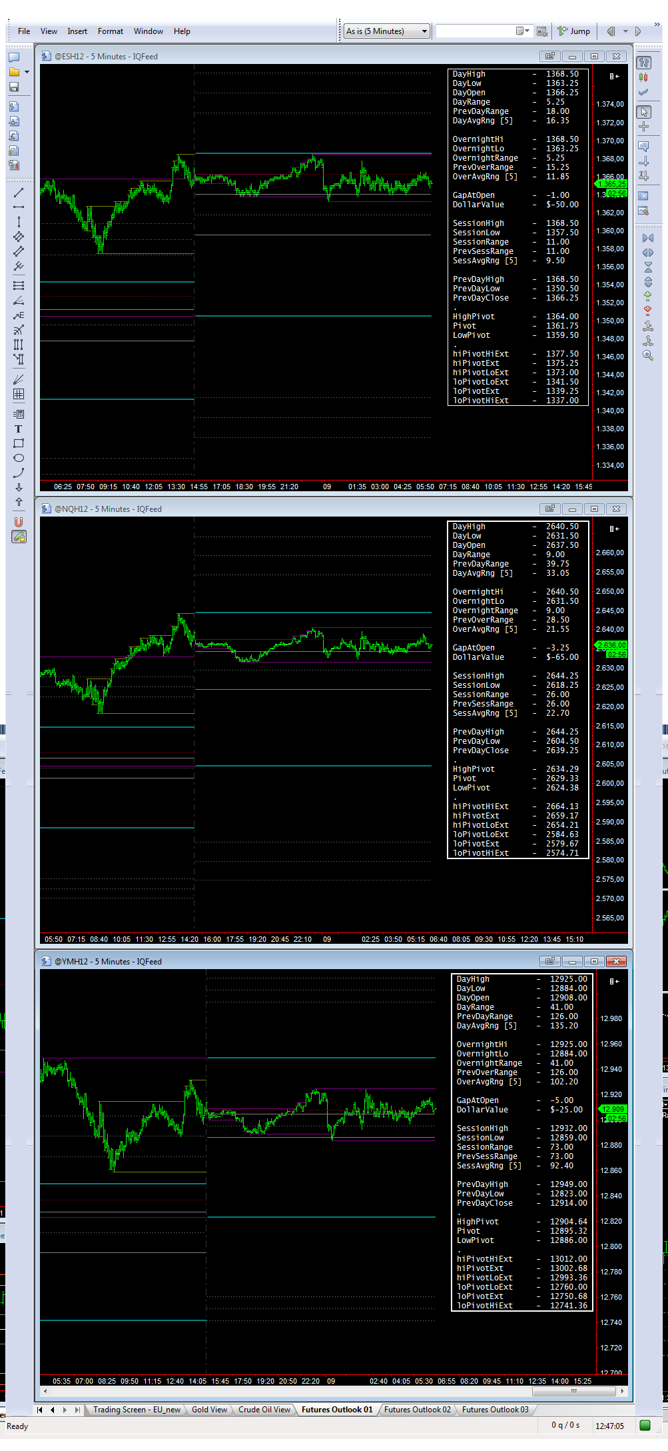Click the step forward arrow in toolbar
Screen dimensions: 668x1451
tap(638, 31)
